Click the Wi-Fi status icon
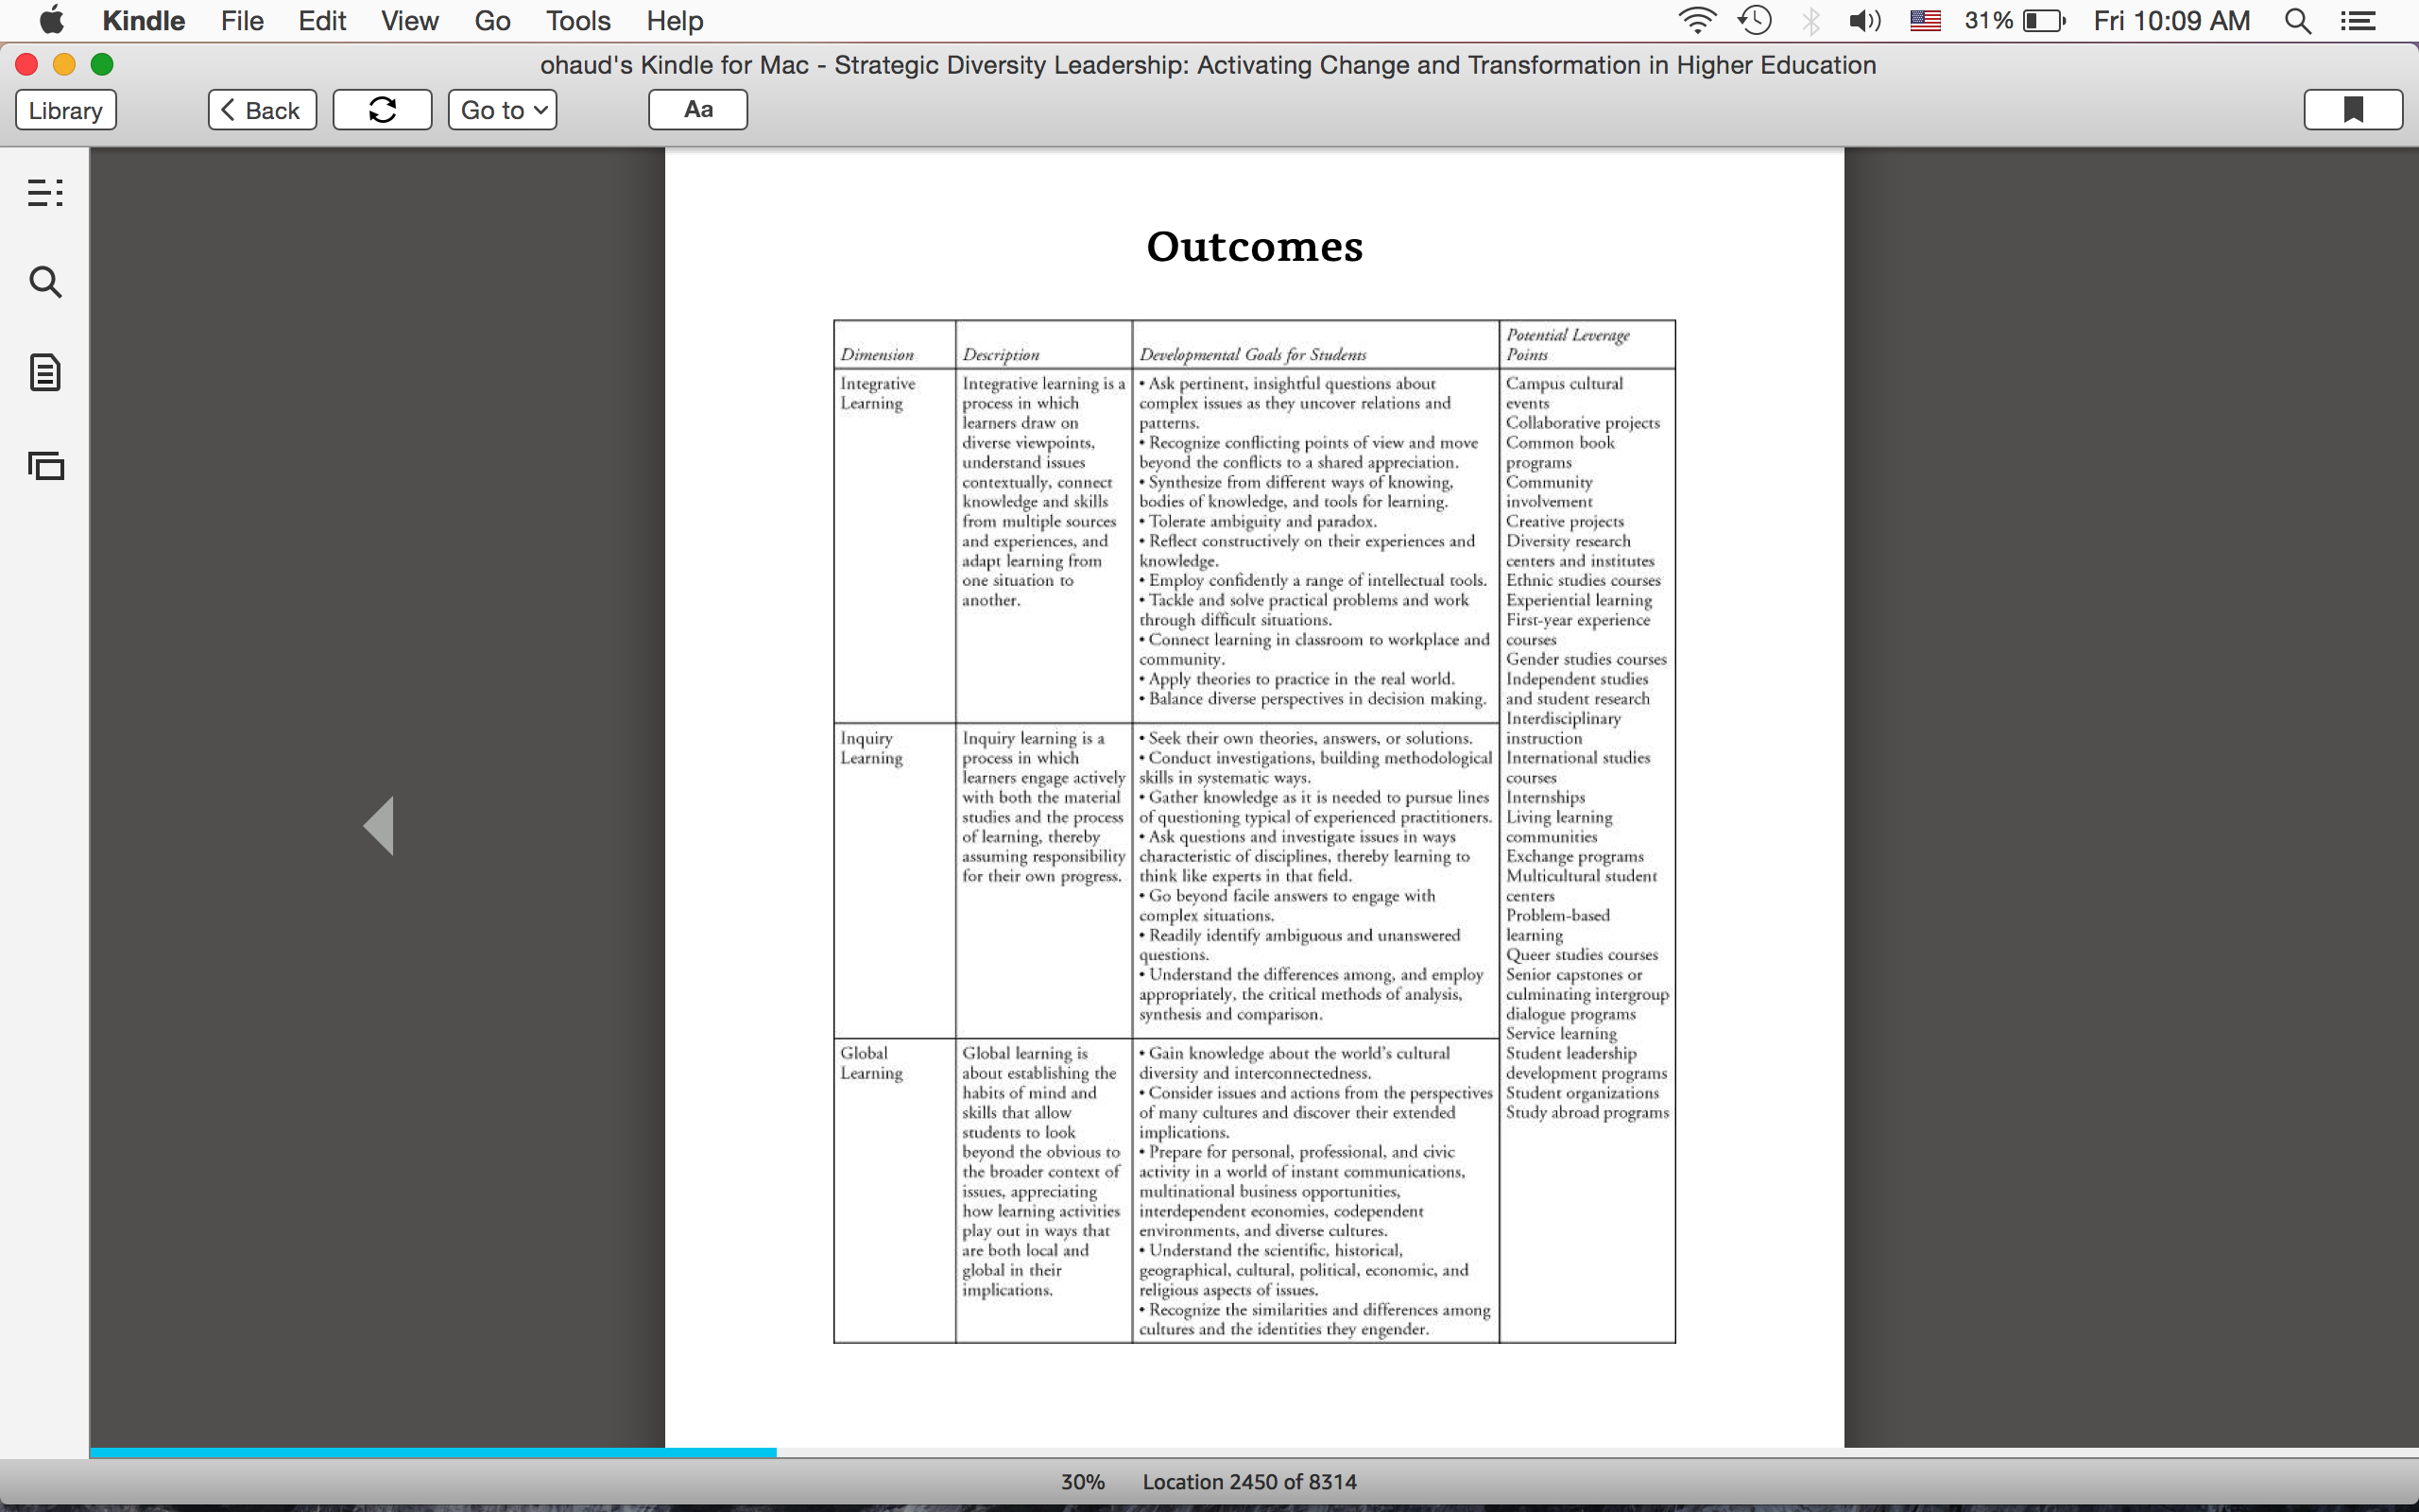This screenshot has height=1512, width=2419. (x=1696, y=21)
